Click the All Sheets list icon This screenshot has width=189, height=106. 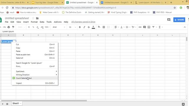tap(7, 104)
